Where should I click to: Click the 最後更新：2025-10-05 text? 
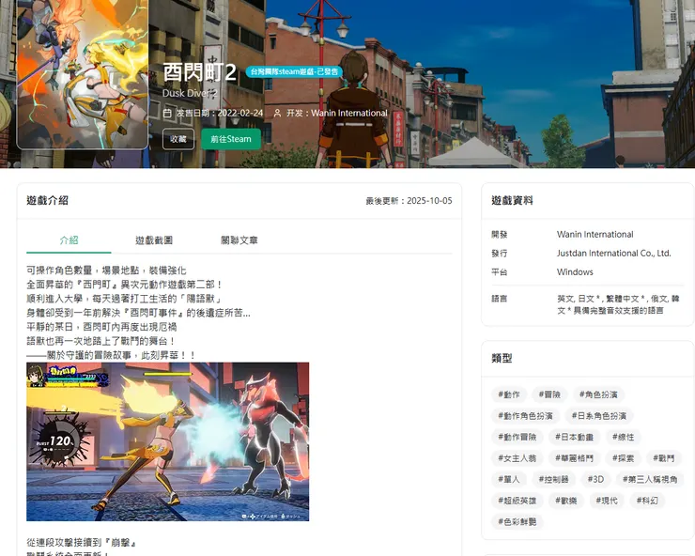coord(409,201)
